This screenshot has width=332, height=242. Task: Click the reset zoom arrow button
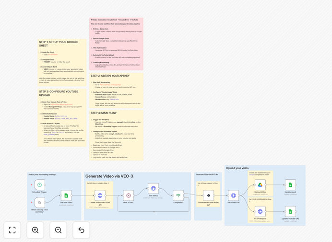tap(81, 230)
